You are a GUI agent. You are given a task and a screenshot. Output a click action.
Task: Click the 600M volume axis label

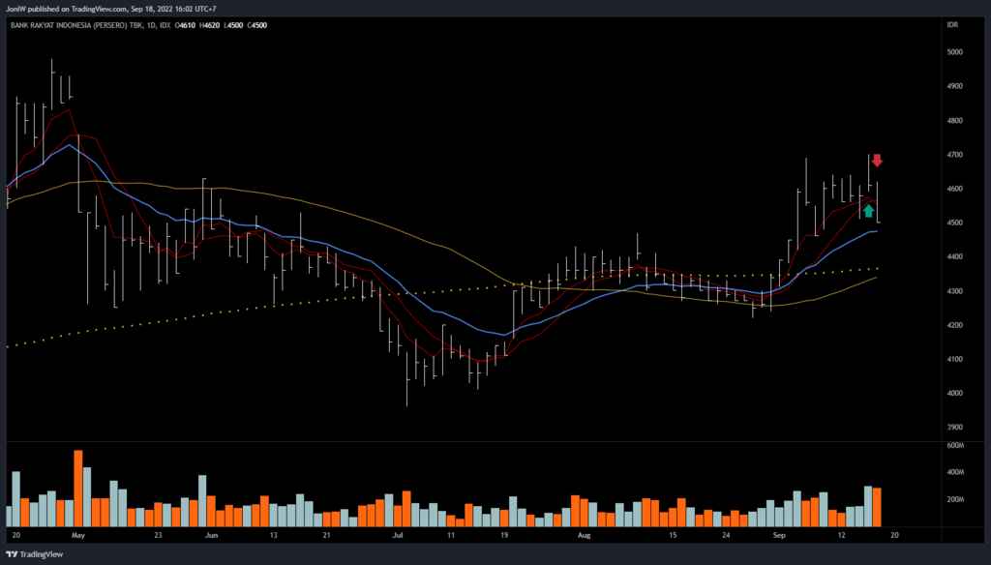pos(957,445)
